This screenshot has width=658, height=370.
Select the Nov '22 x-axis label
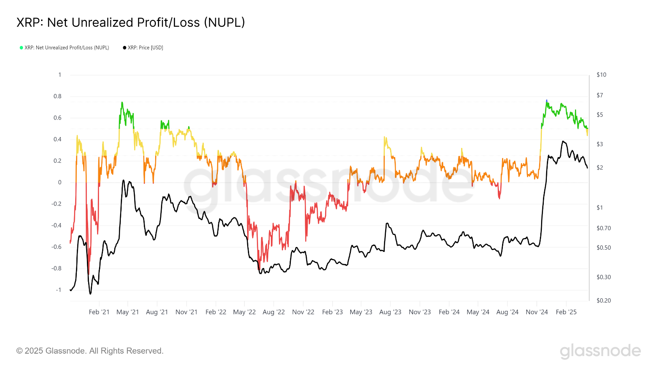303,312
